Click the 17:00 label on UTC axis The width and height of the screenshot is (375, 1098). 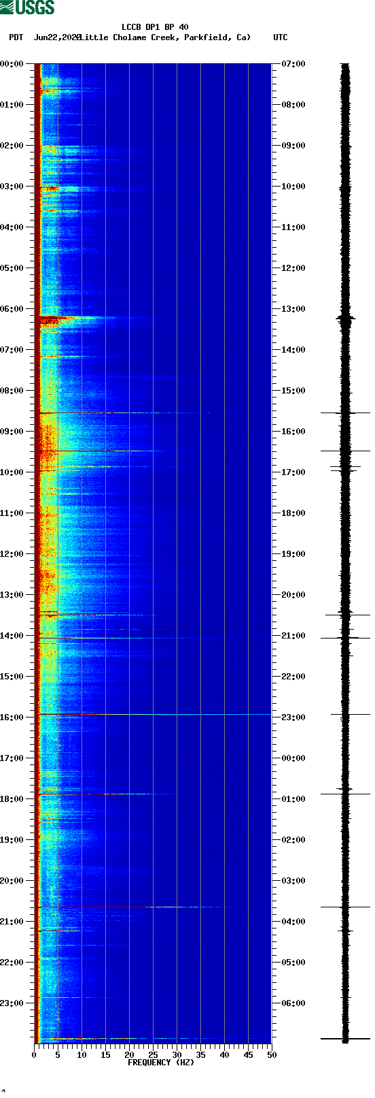click(293, 472)
